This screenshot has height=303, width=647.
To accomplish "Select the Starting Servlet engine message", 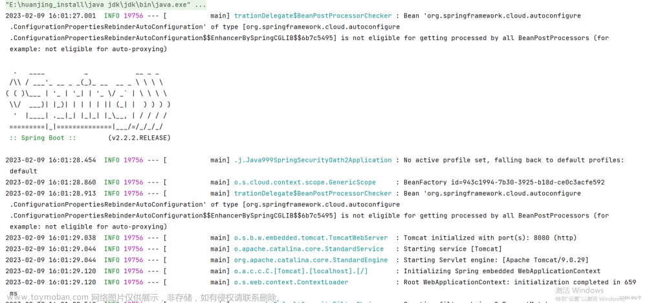I will [496, 260].
